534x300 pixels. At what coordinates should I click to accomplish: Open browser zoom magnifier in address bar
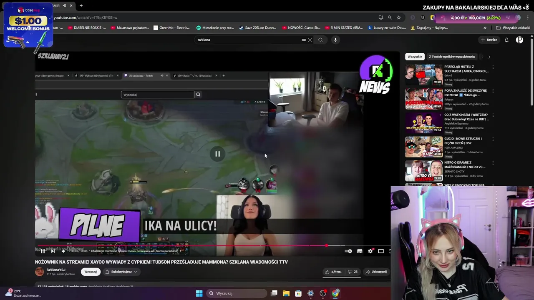pyautogui.click(x=390, y=17)
